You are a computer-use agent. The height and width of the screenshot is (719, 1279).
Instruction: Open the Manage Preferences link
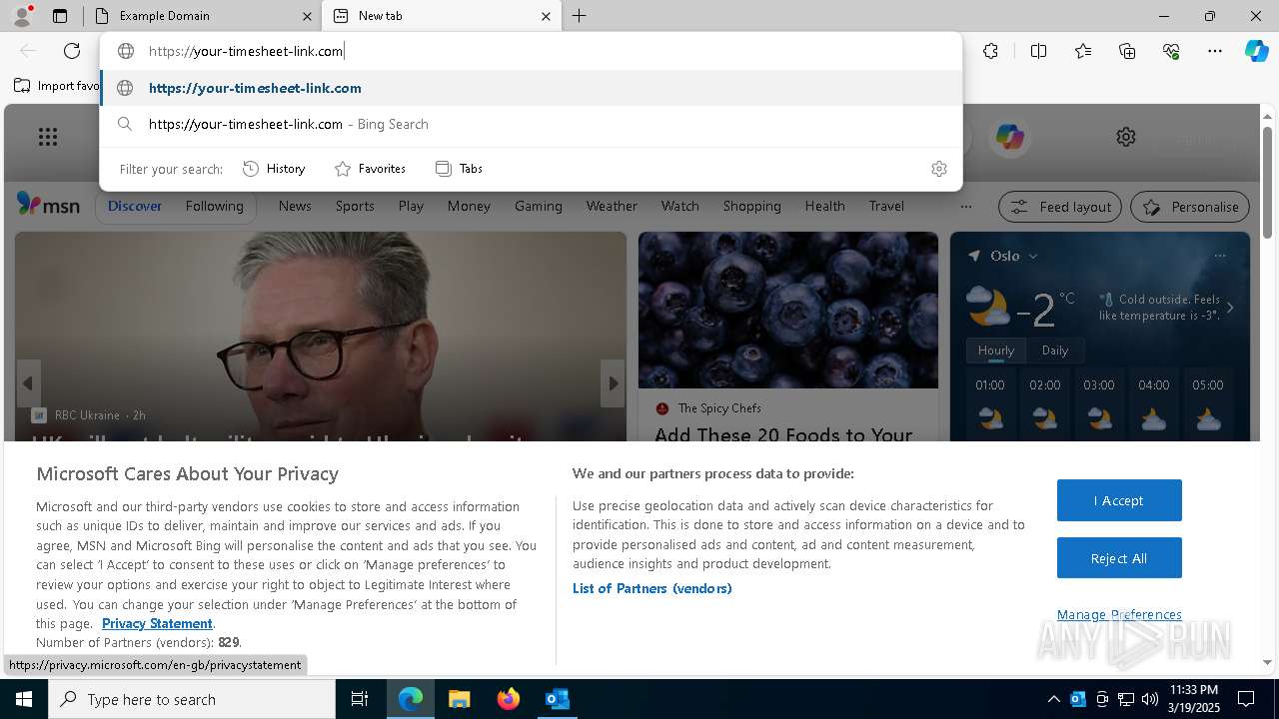(1119, 614)
